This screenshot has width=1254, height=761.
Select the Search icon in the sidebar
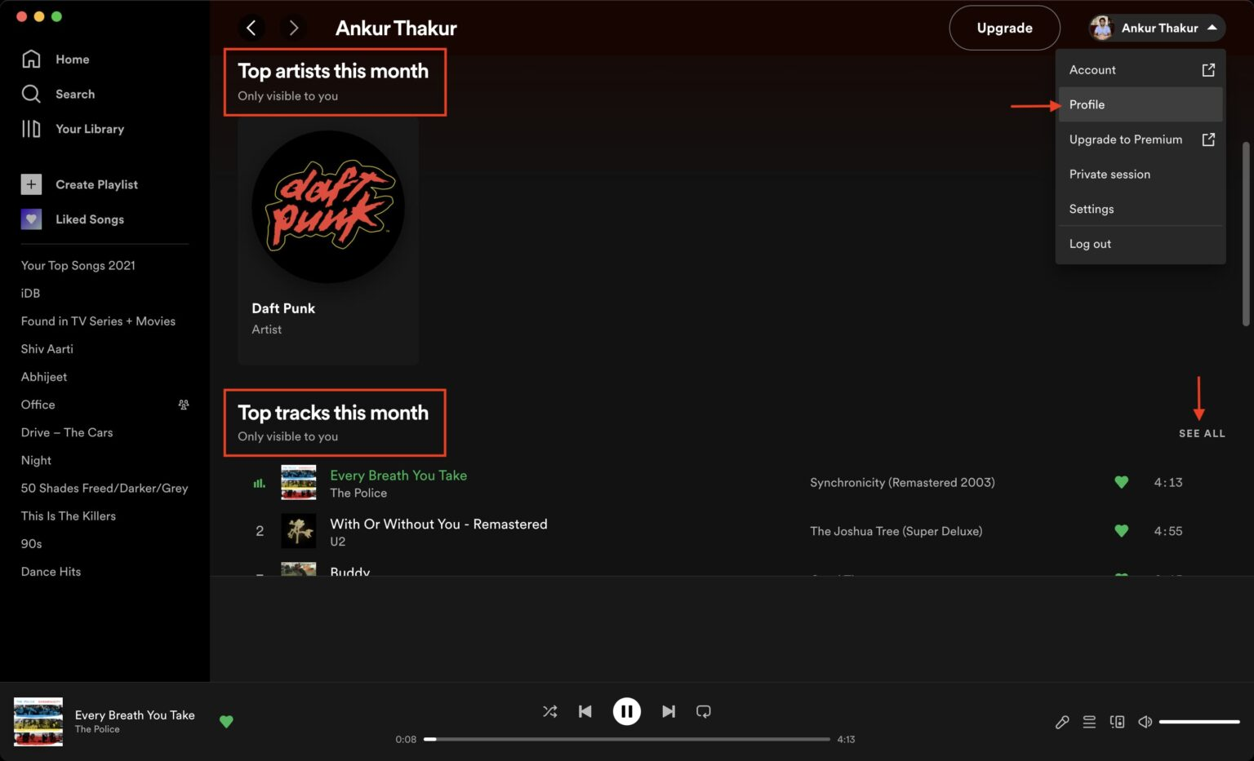tap(32, 94)
